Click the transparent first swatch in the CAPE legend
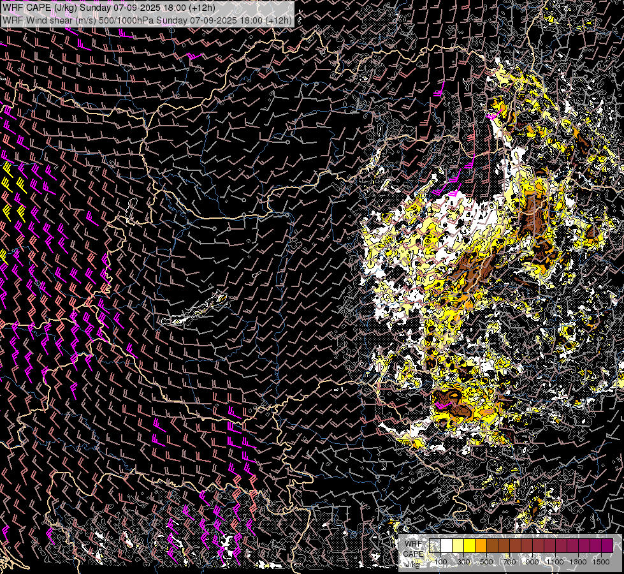Viewport: 624px width, 574px height. tap(435, 545)
